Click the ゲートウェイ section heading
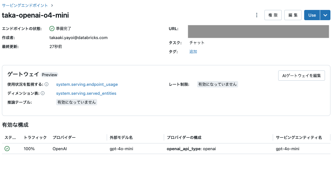This screenshot has width=333, height=179. [x=23, y=74]
